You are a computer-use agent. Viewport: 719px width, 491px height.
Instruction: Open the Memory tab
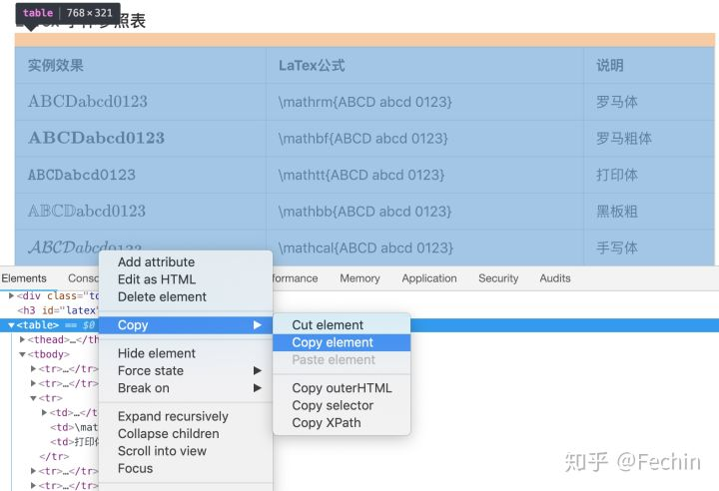359,278
